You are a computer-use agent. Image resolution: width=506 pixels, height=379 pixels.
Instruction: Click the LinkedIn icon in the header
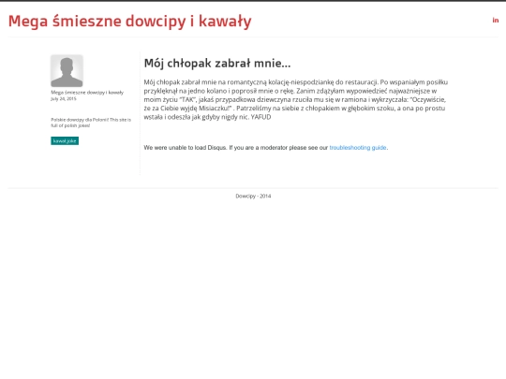point(496,21)
